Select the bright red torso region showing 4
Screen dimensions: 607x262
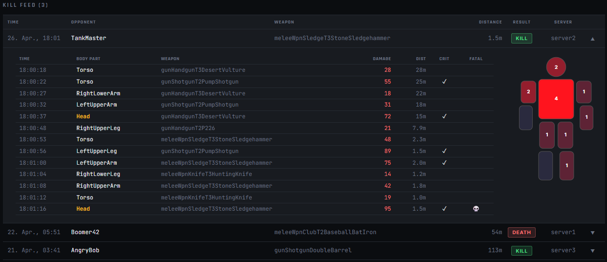[x=556, y=99]
